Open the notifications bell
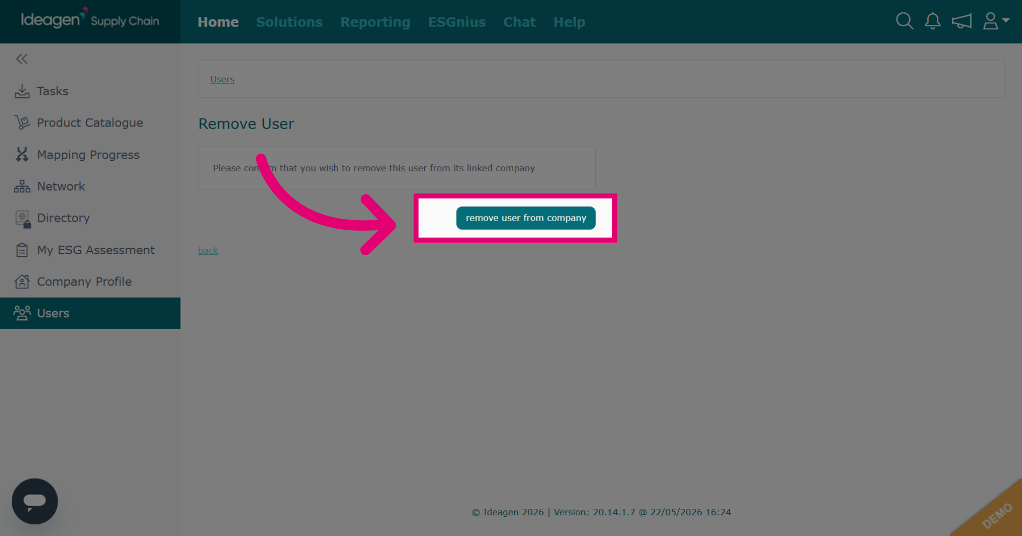 (933, 21)
